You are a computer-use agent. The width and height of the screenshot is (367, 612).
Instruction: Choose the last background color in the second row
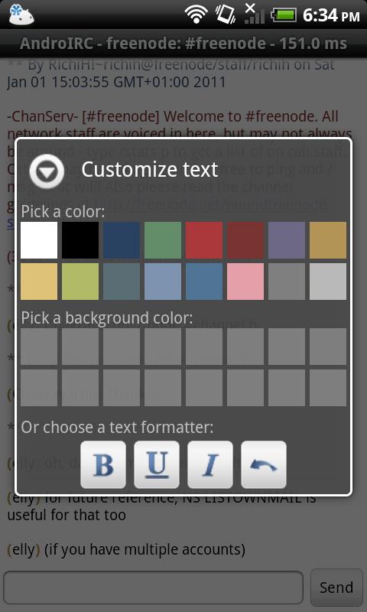[328, 388]
